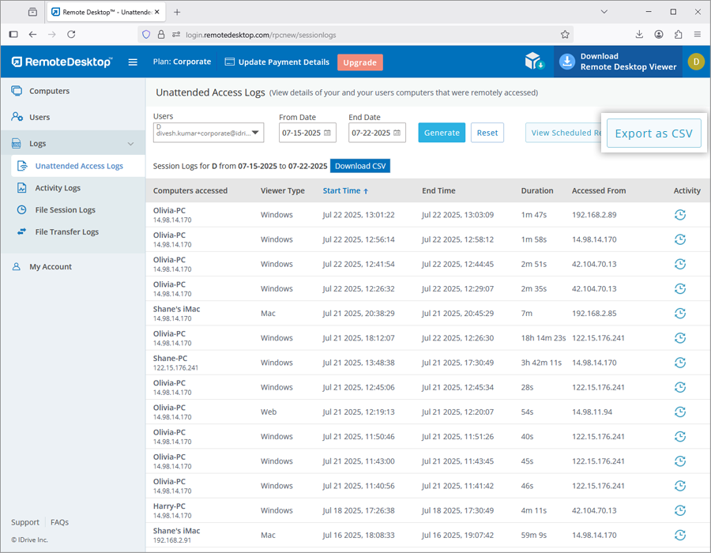The width and height of the screenshot is (711, 553).
Task: Bookmark this page with star icon
Action: 565,35
